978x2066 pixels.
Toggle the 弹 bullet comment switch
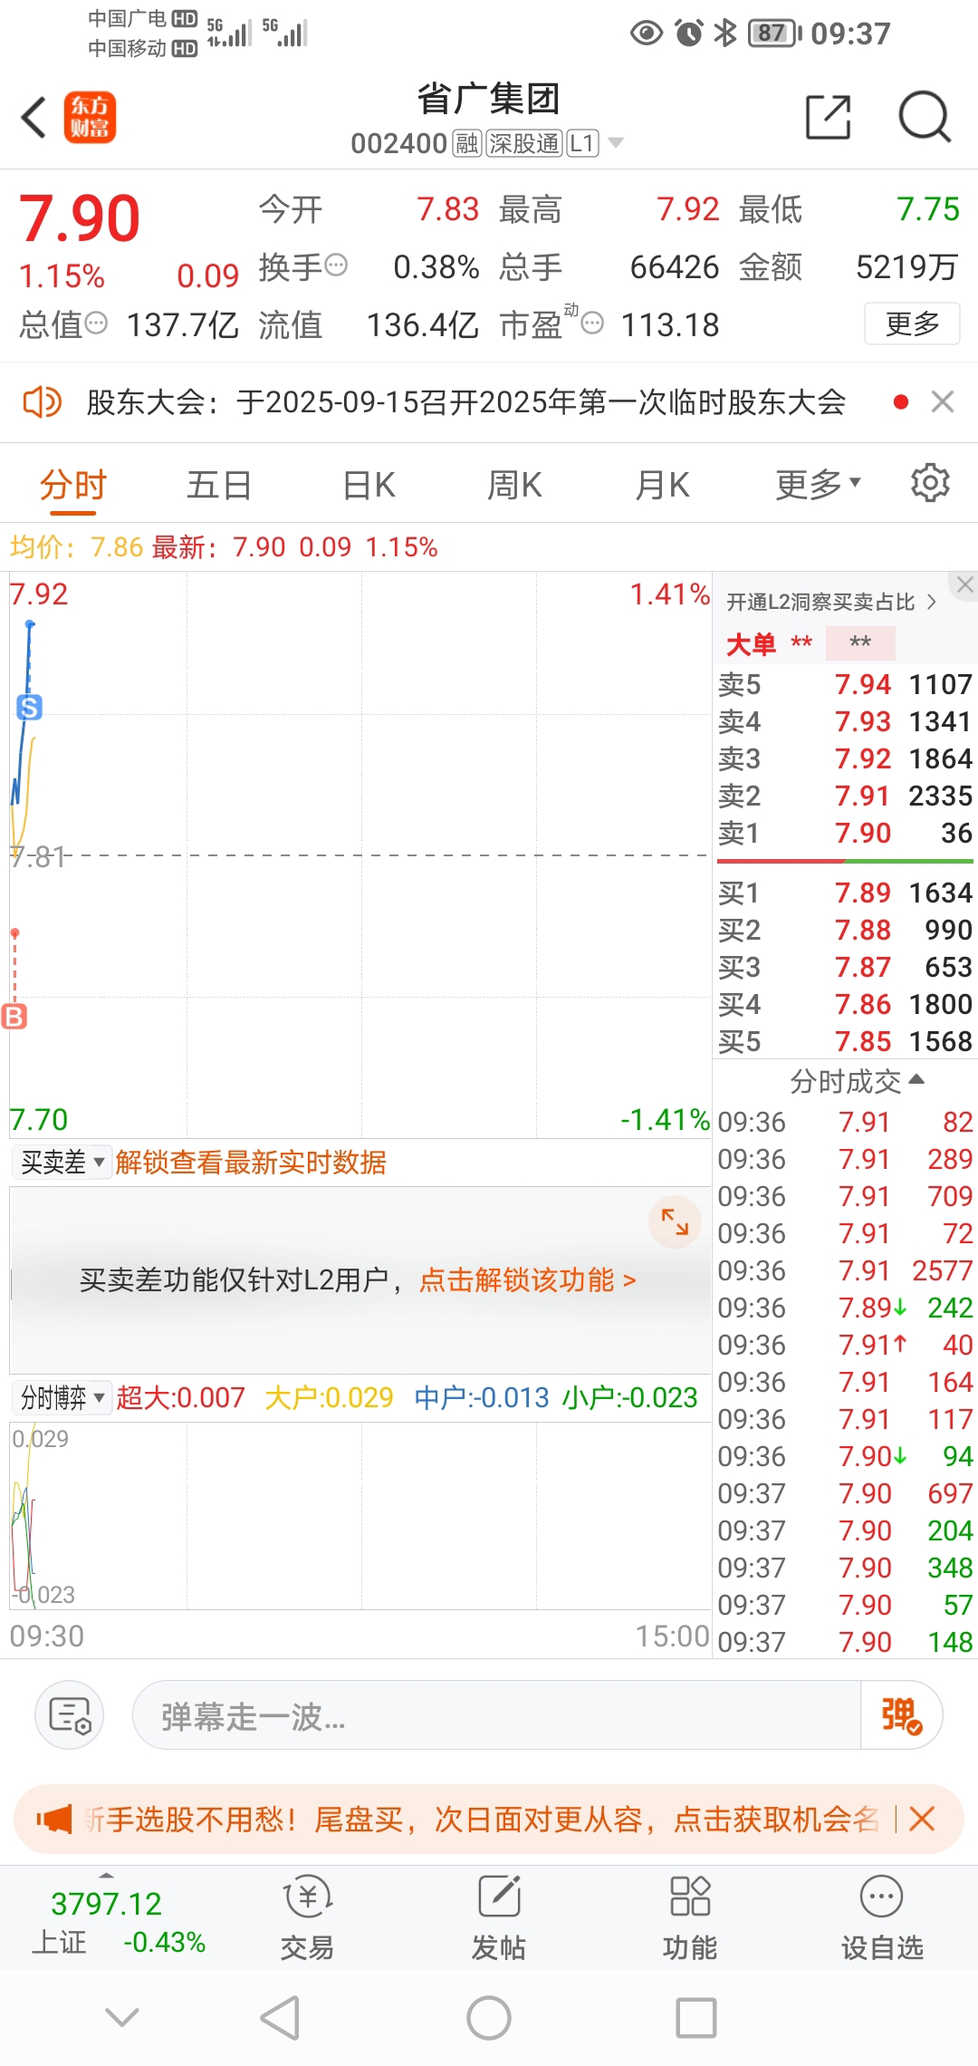[901, 1715]
